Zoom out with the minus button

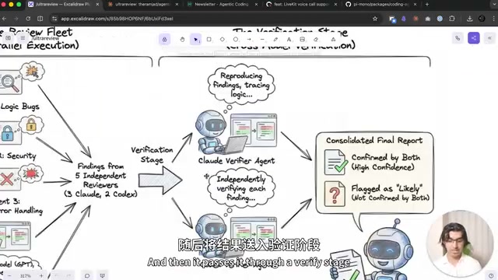[9, 275]
